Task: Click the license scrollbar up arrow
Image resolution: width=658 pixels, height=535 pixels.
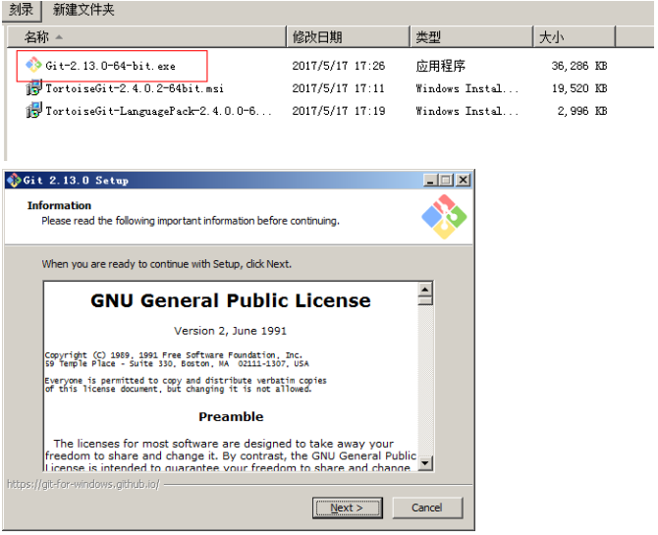Action: click(x=425, y=290)
